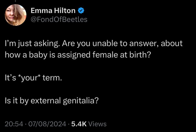Open the 5.4K view count
Image resolution: width=196 pixels, height=132 pixels.
pos(79,124)
